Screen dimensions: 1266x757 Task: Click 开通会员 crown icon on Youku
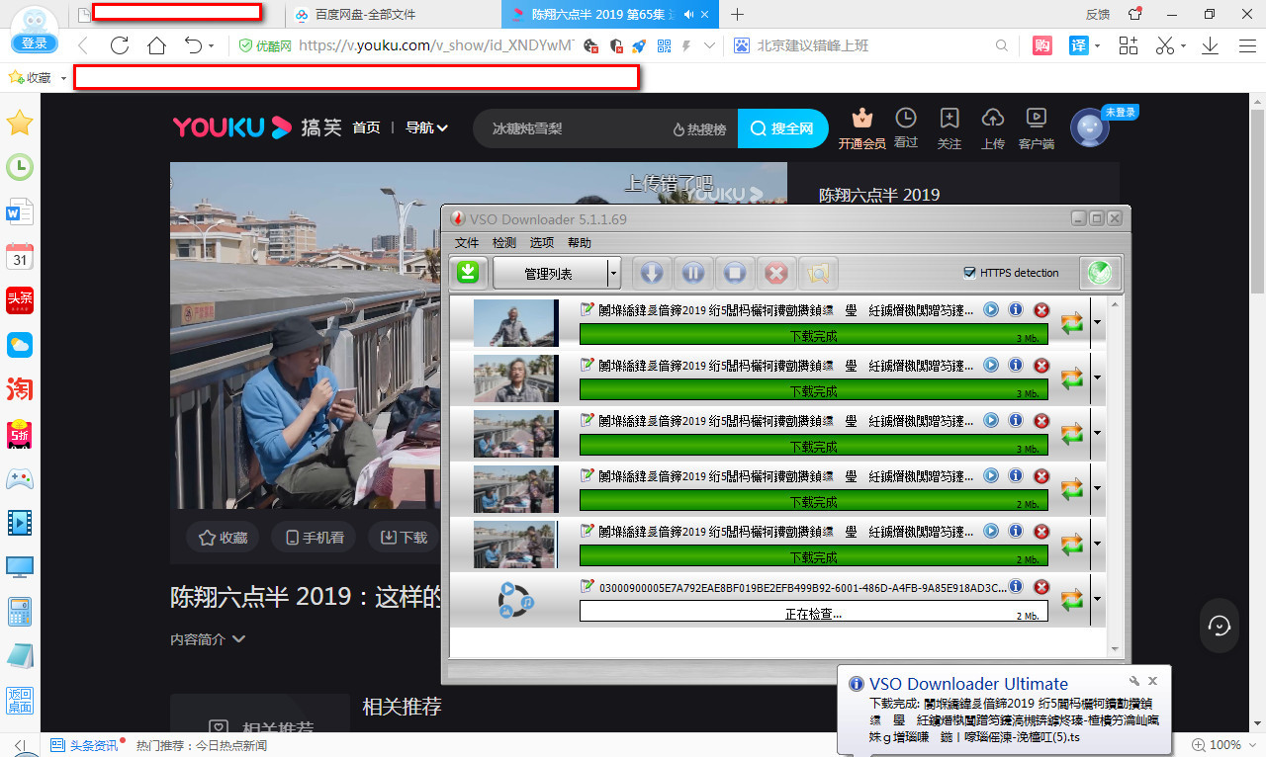(x=861, y=128)
